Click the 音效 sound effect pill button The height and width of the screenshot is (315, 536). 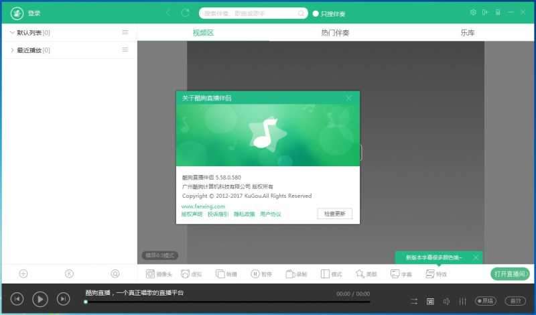point(515,301)
